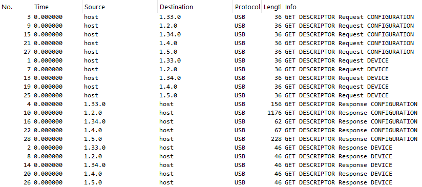The width and height of the screenshot is (422, 187).
Task: Select packet 16 with length 62
Action: 211,121
